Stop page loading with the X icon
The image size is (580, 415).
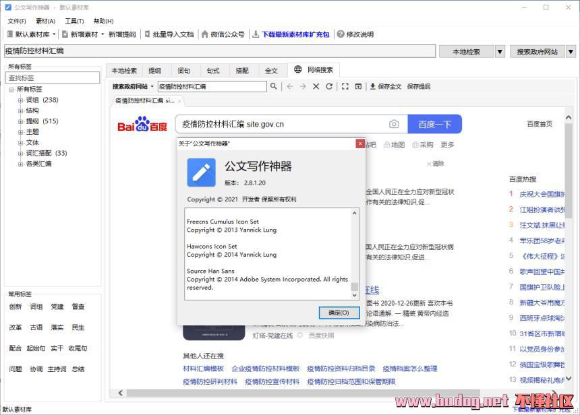(316, 86)
